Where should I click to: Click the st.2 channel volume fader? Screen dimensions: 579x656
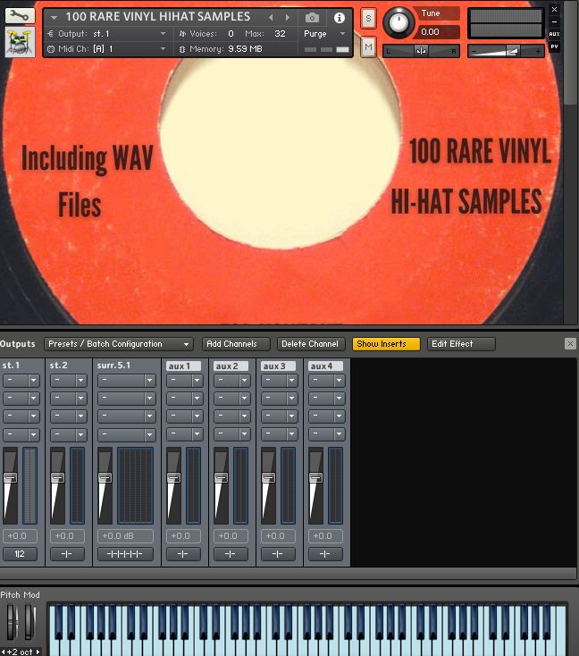pyautogui.click(x=57, y=478)
